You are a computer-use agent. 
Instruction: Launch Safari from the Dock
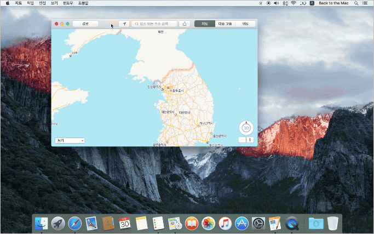click(74, 224)
